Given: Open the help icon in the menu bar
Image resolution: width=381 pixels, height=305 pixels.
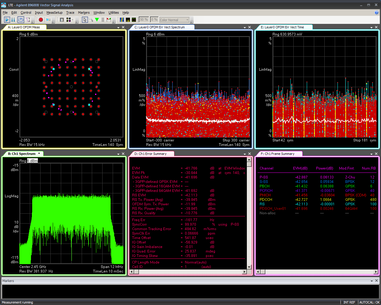Looking at the screenshot, I should 377,13.
